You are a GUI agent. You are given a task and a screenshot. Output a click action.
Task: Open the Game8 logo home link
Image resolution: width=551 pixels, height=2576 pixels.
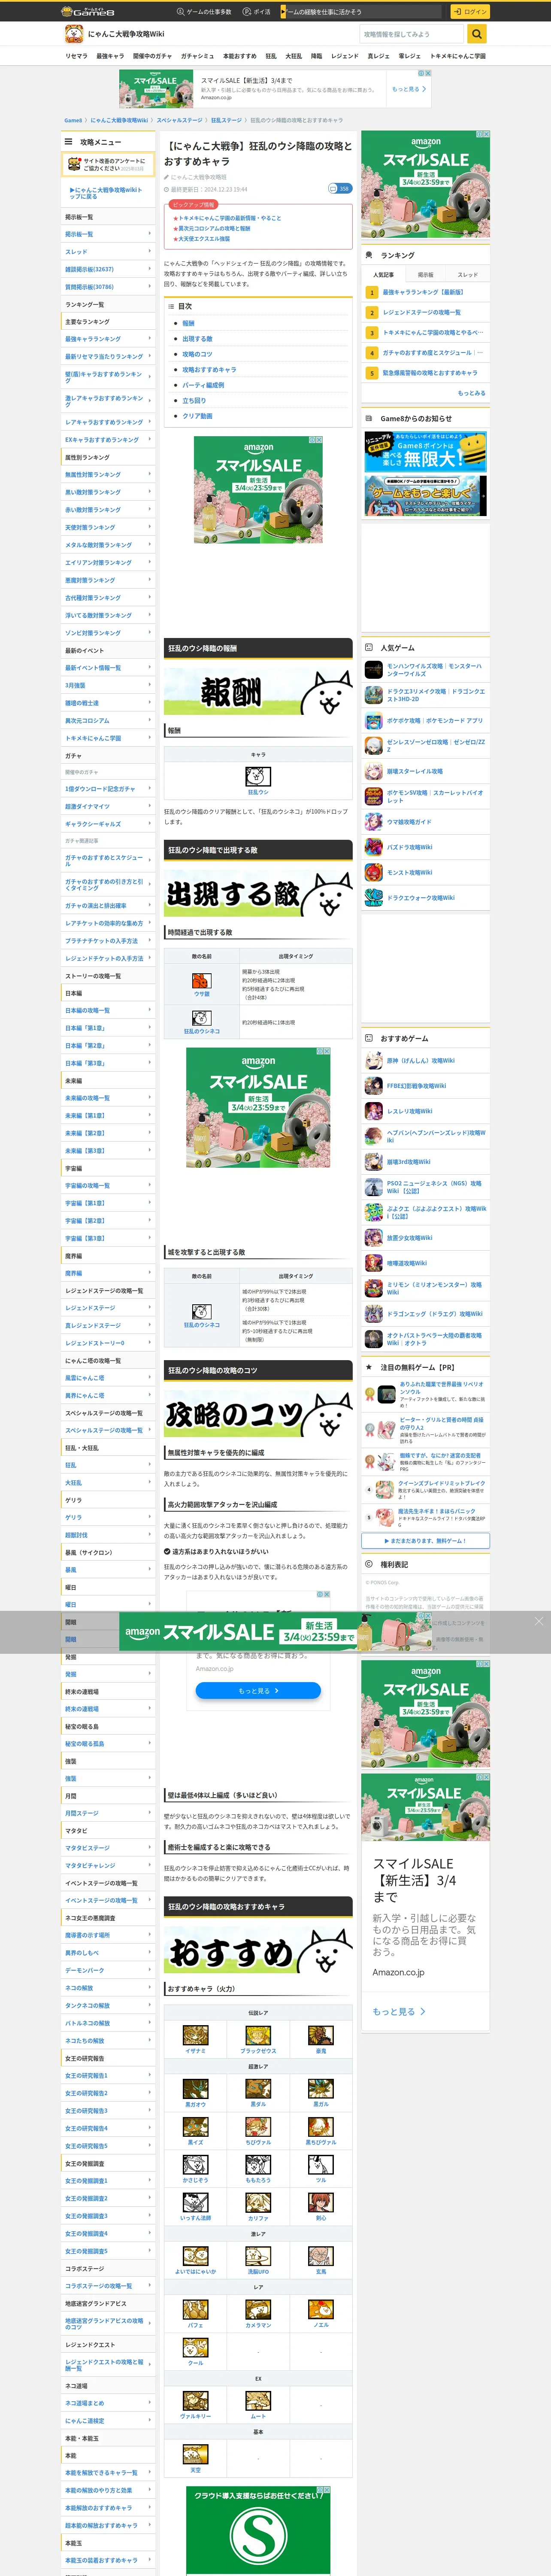point(87,12)
